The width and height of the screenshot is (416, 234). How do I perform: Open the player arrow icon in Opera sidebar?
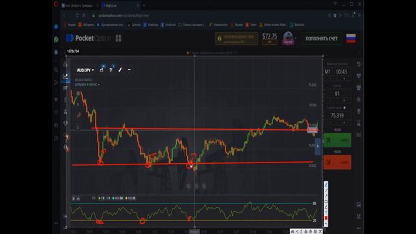(x=56, y=83)
